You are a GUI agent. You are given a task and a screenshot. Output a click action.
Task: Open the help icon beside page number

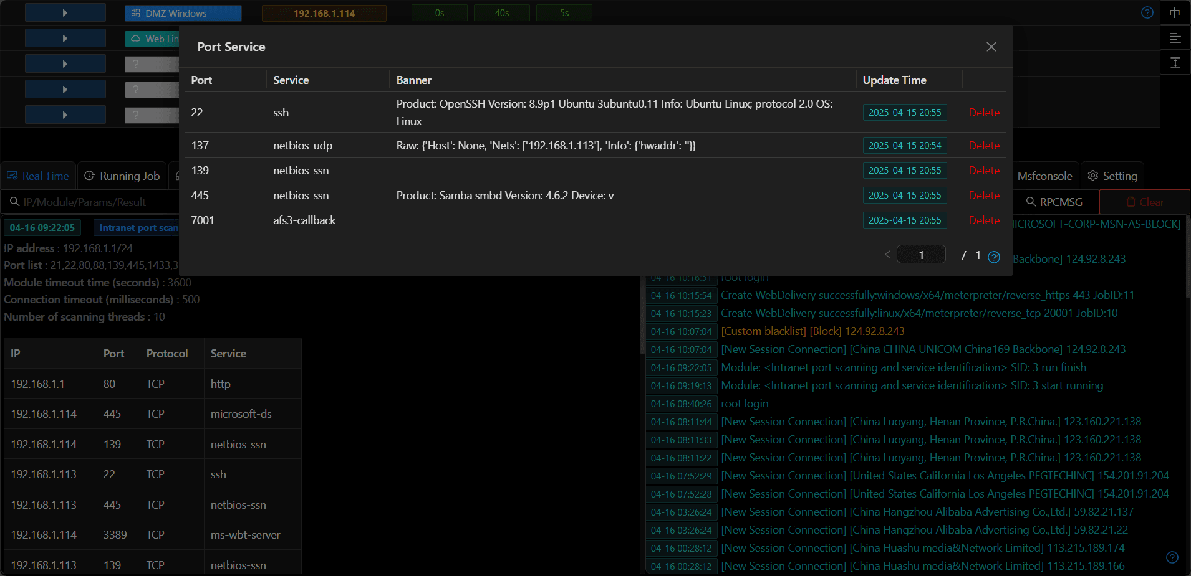(994, 257)
